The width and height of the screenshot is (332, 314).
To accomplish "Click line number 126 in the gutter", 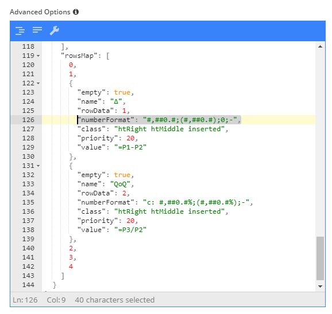I will coord(28,120).
